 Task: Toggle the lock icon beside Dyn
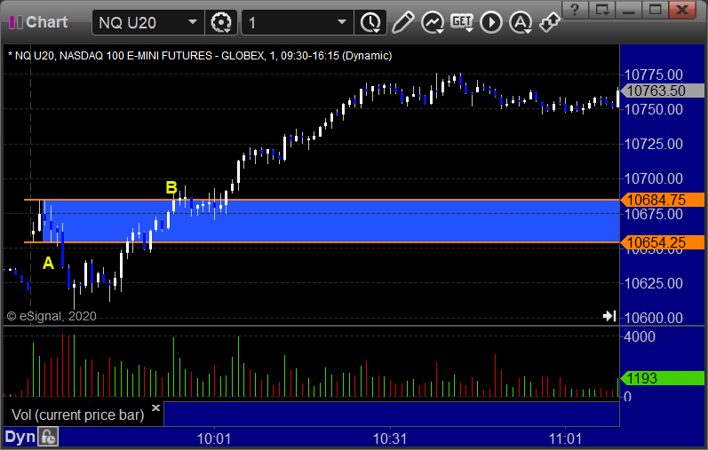tap(48, 437)
